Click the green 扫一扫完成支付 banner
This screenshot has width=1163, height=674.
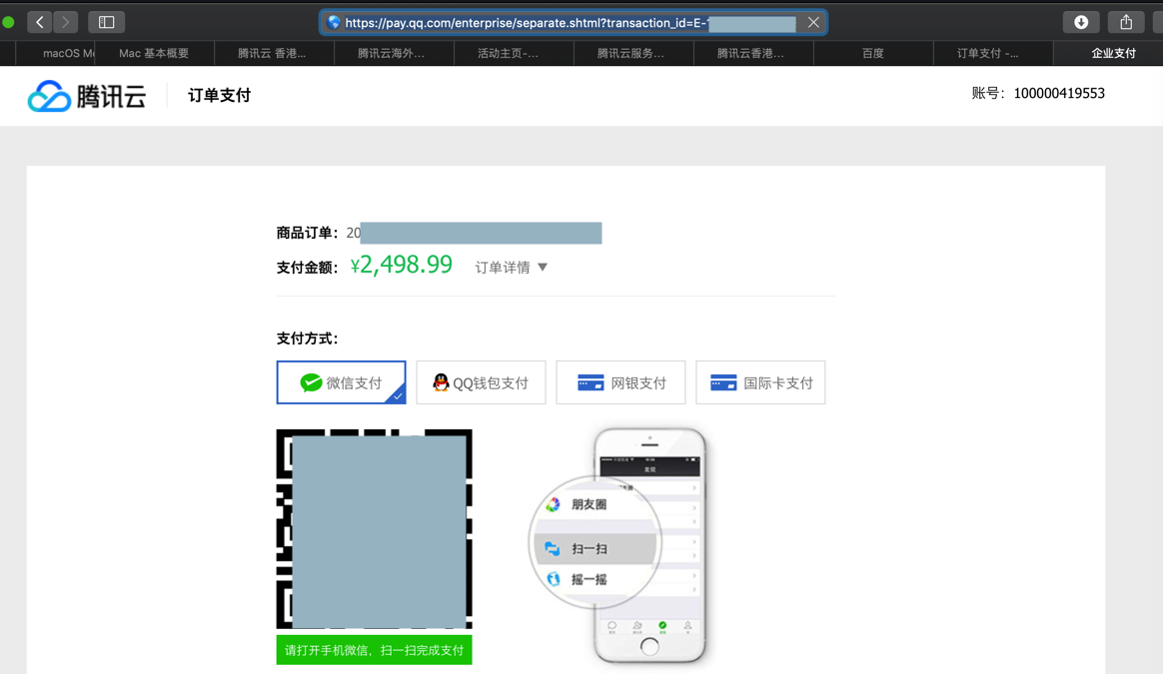tap(374, 650)
